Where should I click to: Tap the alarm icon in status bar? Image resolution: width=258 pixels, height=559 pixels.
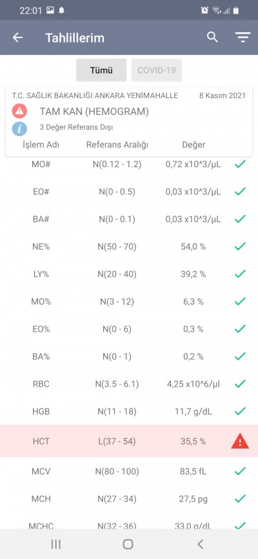point(204,10)
